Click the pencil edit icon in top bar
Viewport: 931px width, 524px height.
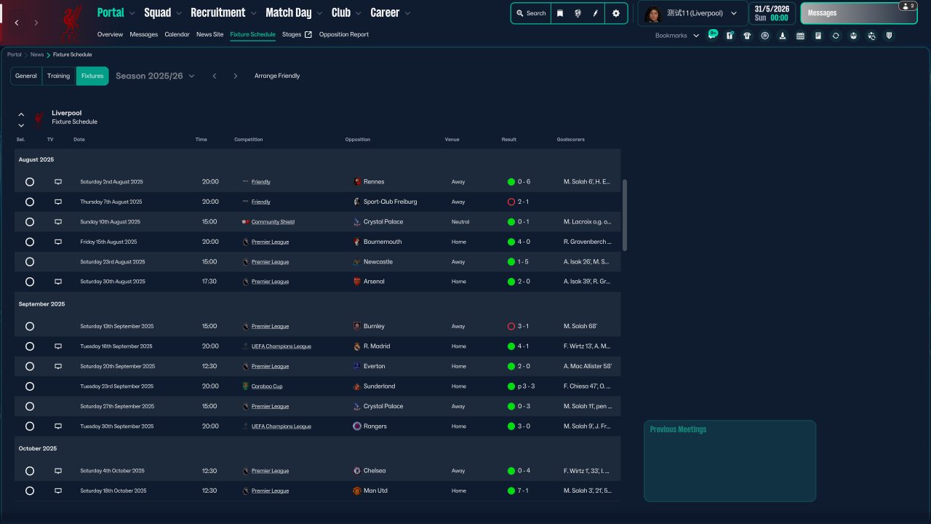click(596, 13)
